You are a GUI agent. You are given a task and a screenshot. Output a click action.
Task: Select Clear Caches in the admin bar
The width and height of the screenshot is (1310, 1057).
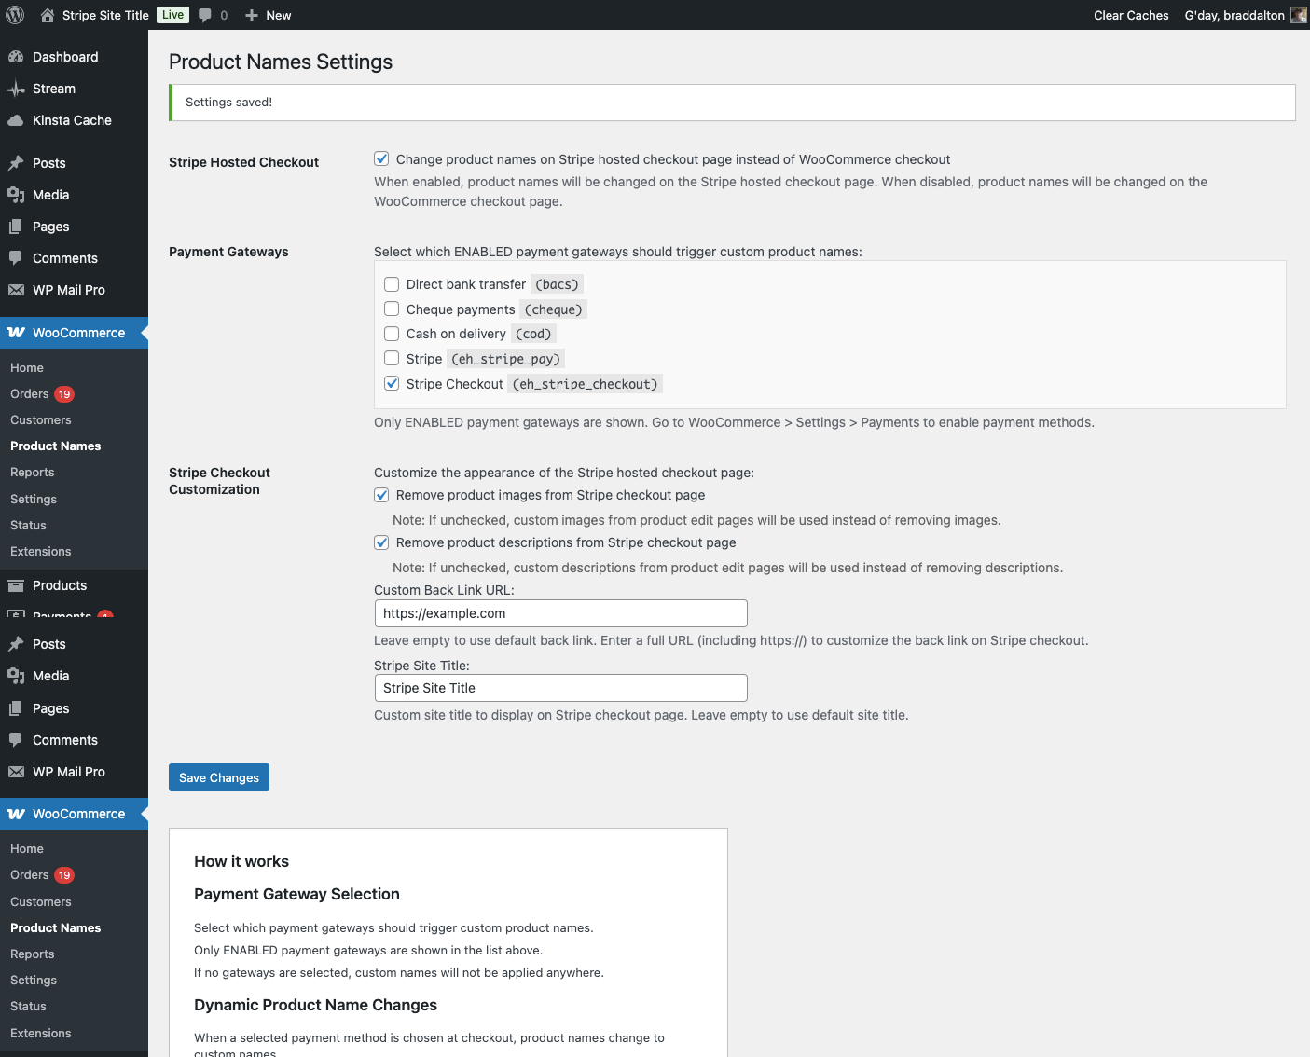[1130, 15]
